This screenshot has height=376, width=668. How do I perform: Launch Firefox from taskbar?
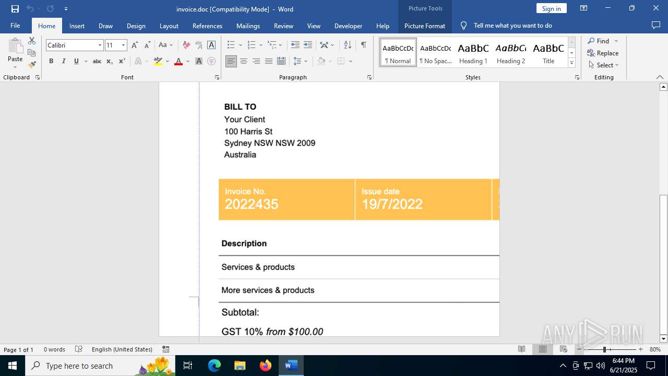266,366
